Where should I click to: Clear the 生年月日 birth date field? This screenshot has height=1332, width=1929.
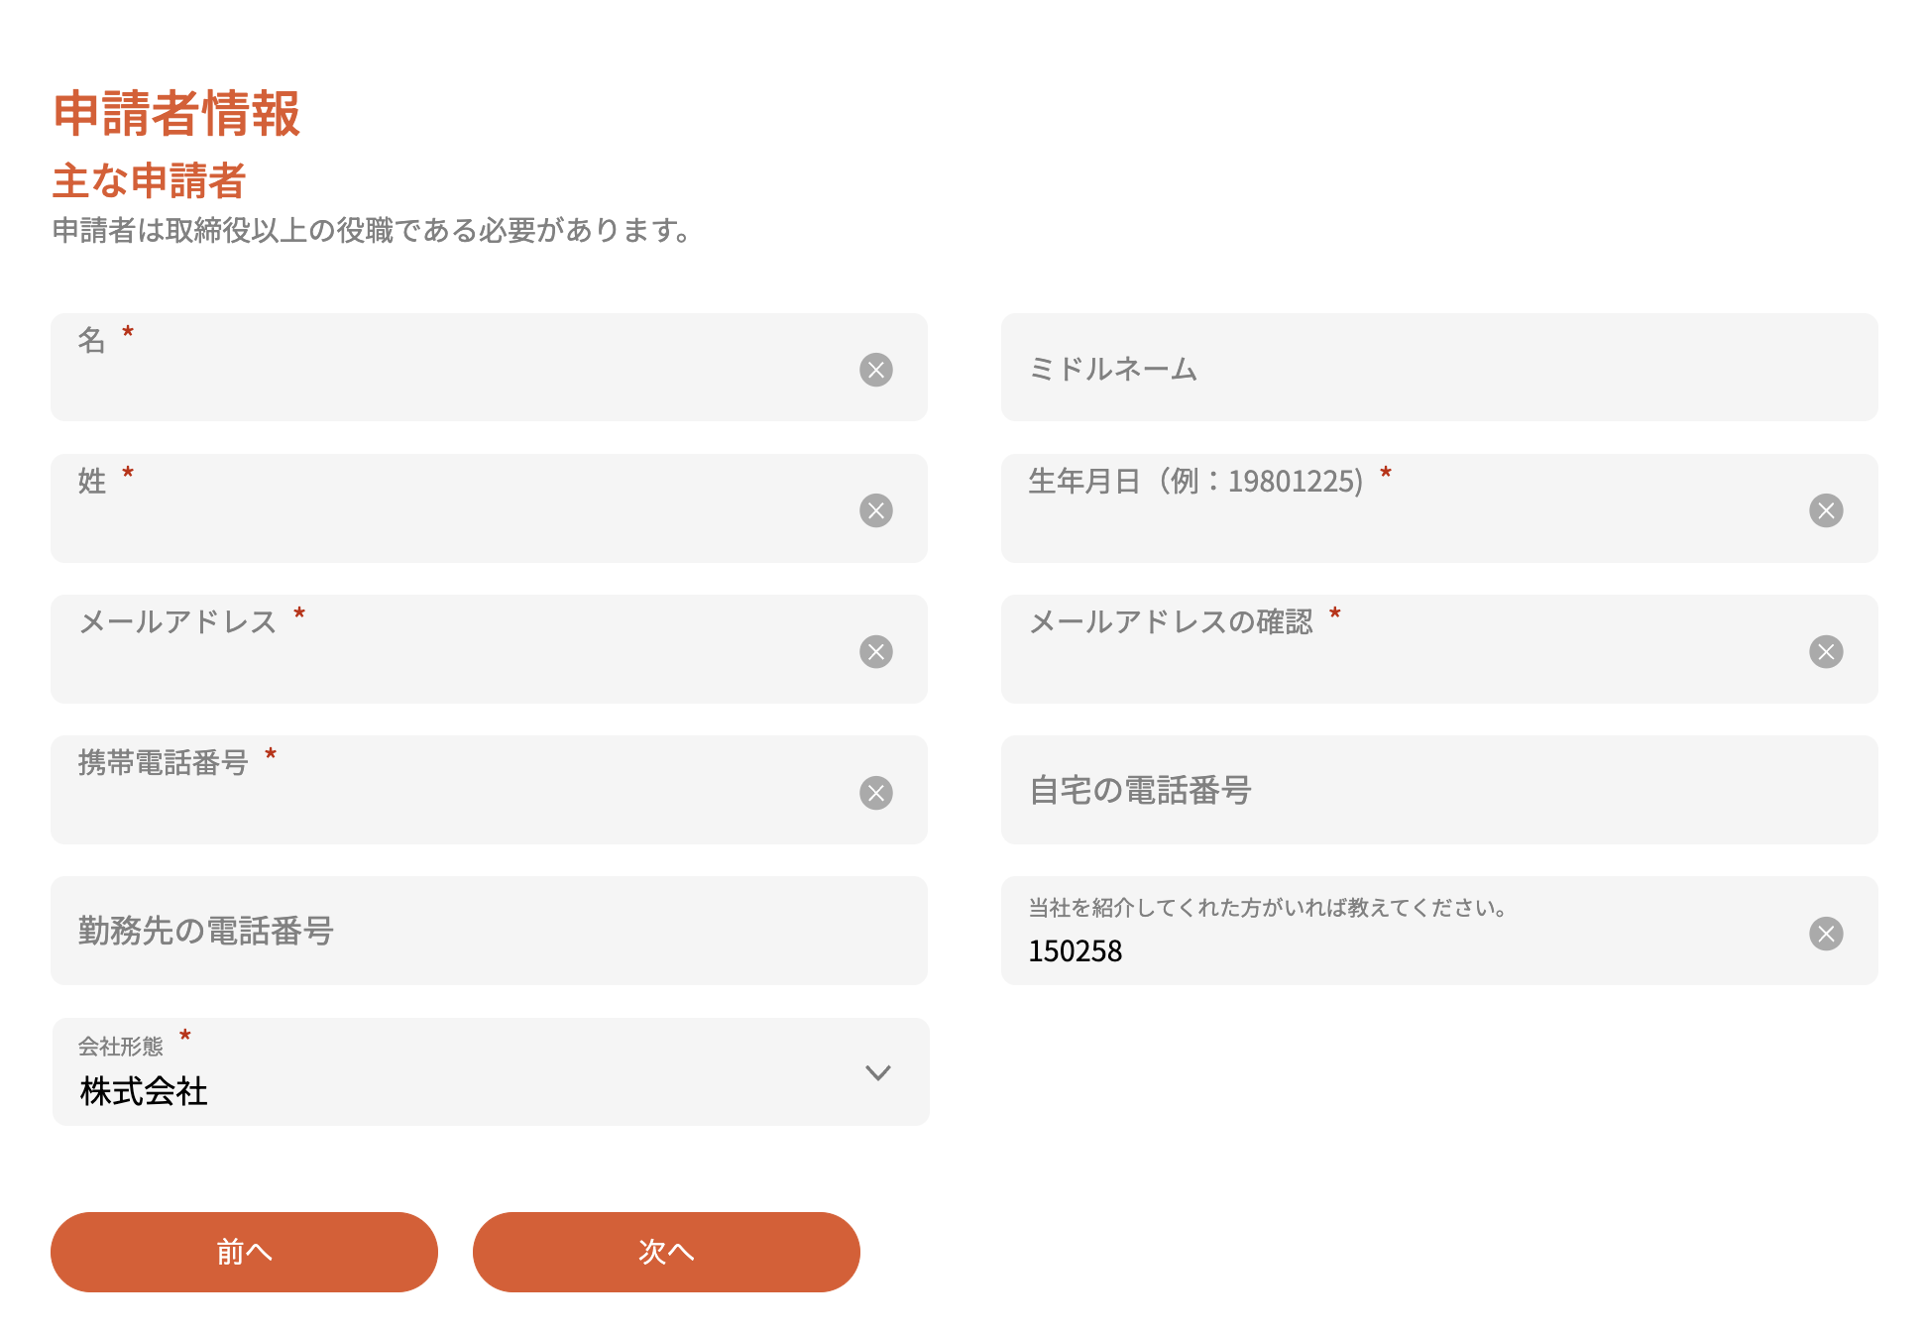[1826, 510]
